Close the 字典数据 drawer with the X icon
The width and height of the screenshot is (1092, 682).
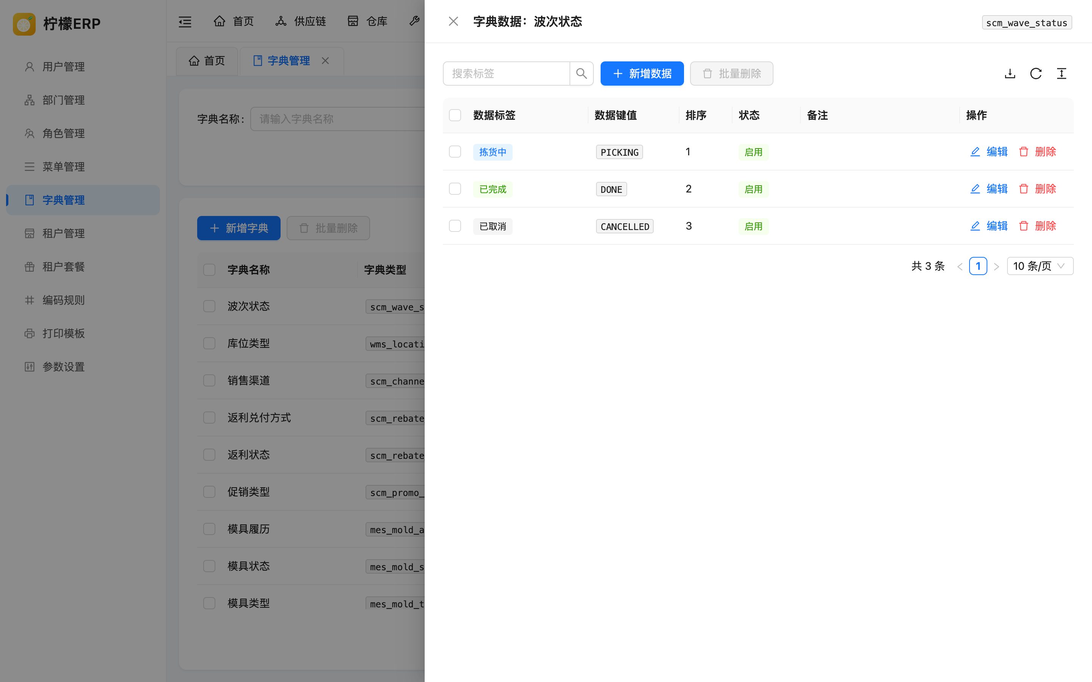(x=453, y=21)
